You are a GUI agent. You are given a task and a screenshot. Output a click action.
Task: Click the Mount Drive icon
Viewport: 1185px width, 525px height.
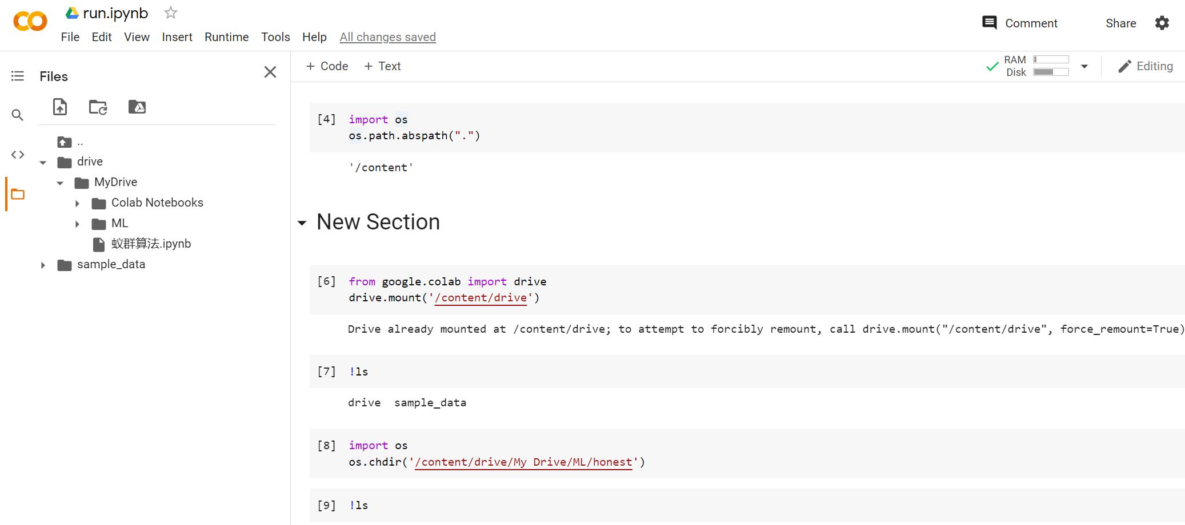pos(137,107)
